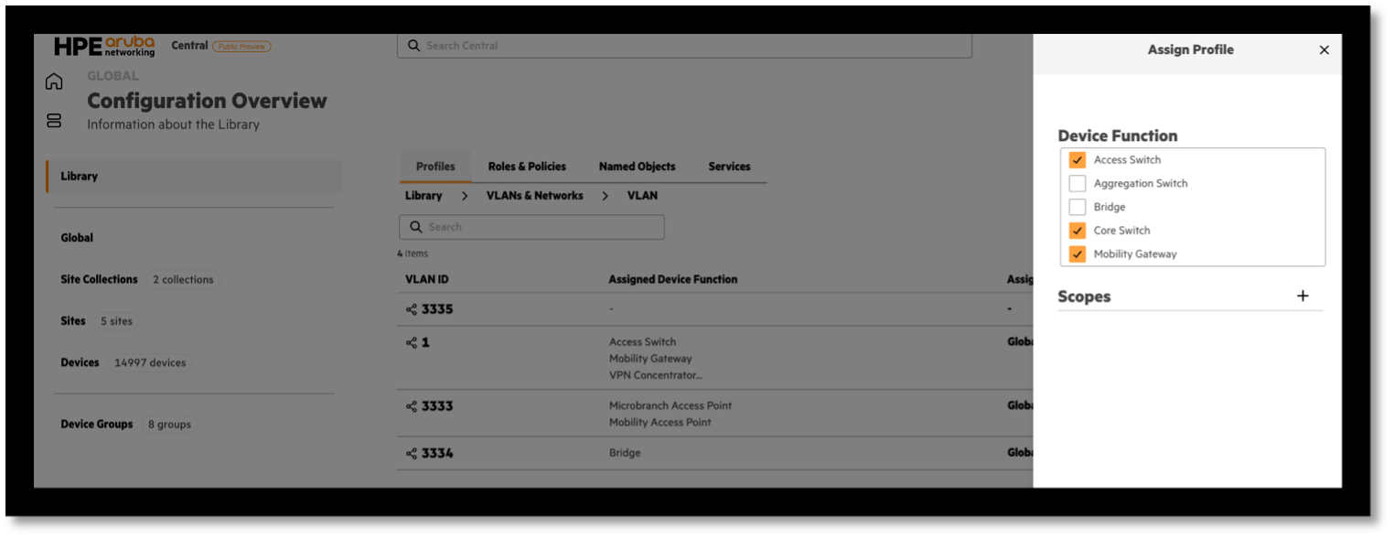Go to Library in the breadcrumb
Screen dimensions: 1394x539
point(424,196)
